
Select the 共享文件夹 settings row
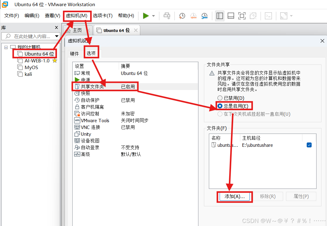point(135,87)
